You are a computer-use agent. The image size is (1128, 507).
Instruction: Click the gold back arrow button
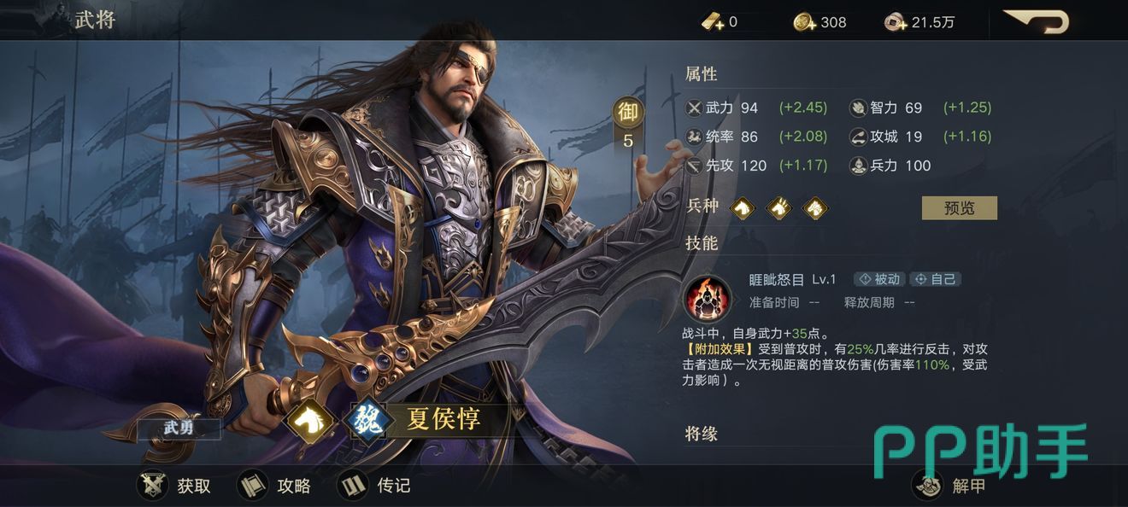coord(1037,20)
